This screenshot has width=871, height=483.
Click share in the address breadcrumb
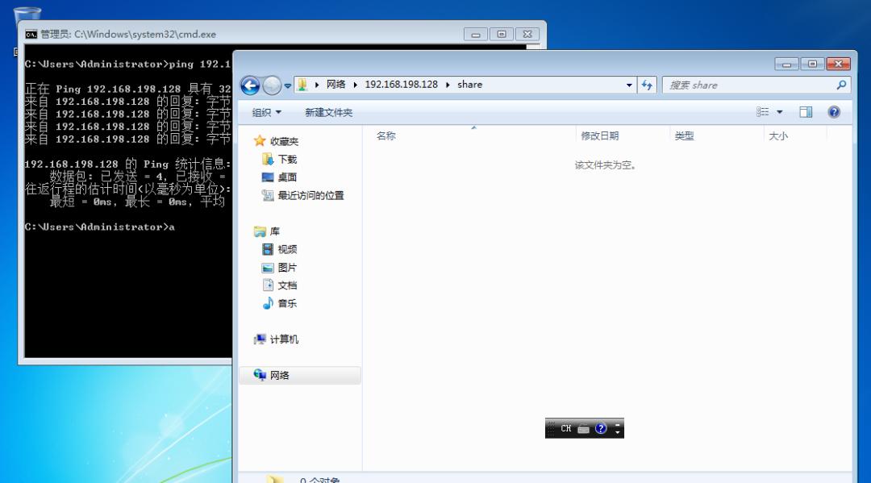pyautogui.click(x=469, y=85)
